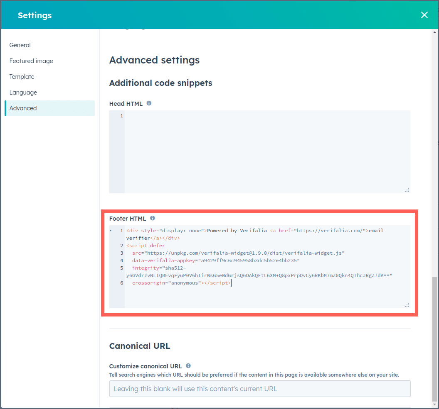Select General in the settings sidebar
439x409 pixels.
click(20, 45)
